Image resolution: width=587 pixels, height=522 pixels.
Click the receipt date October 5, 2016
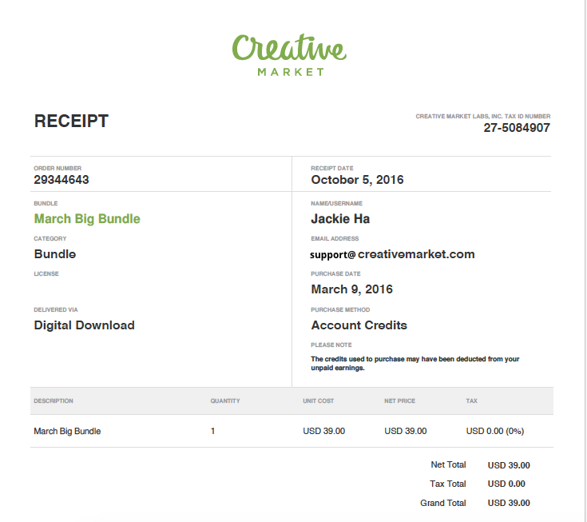(357, 180)
